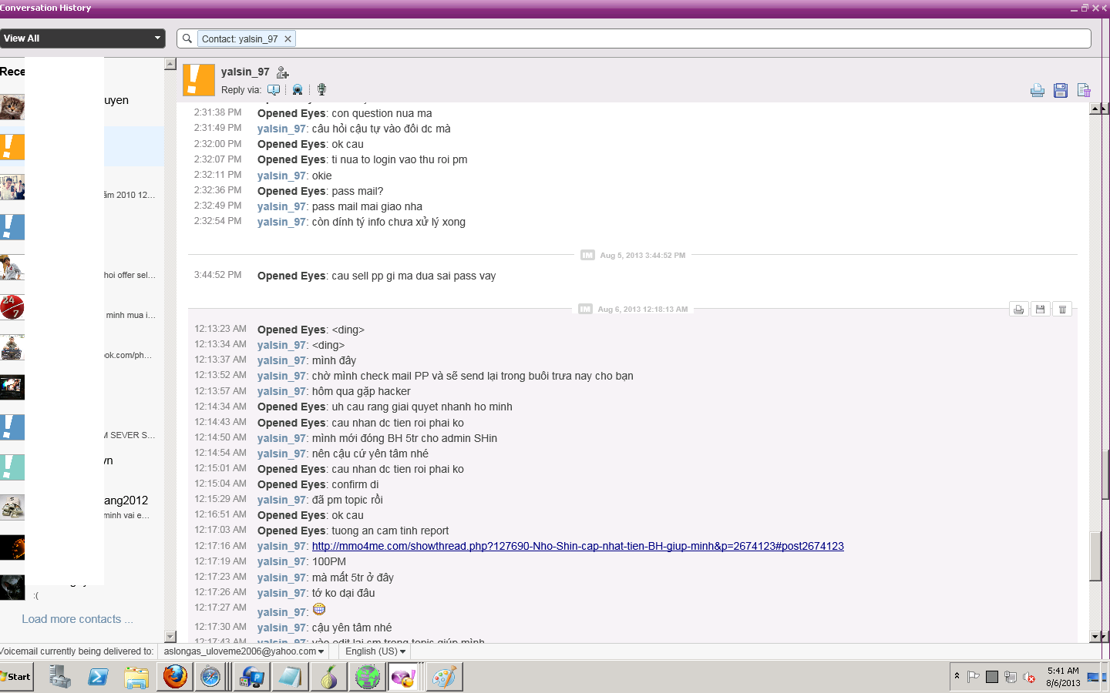Open the mmo4me.com showthread link

577,546
